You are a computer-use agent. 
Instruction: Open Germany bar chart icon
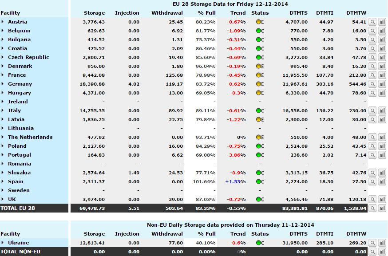click(x=382, y=84)
